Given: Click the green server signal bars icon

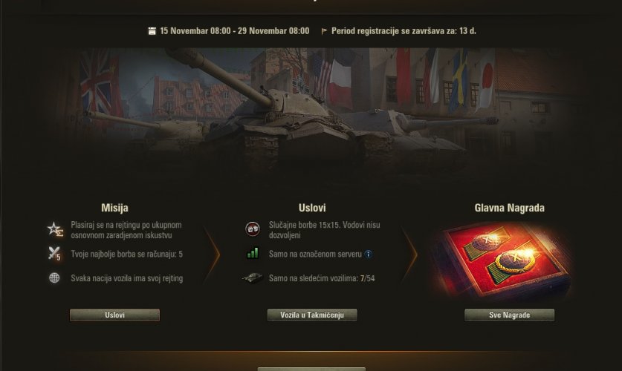Looking at the screenshot, I should tap(252, 254).
